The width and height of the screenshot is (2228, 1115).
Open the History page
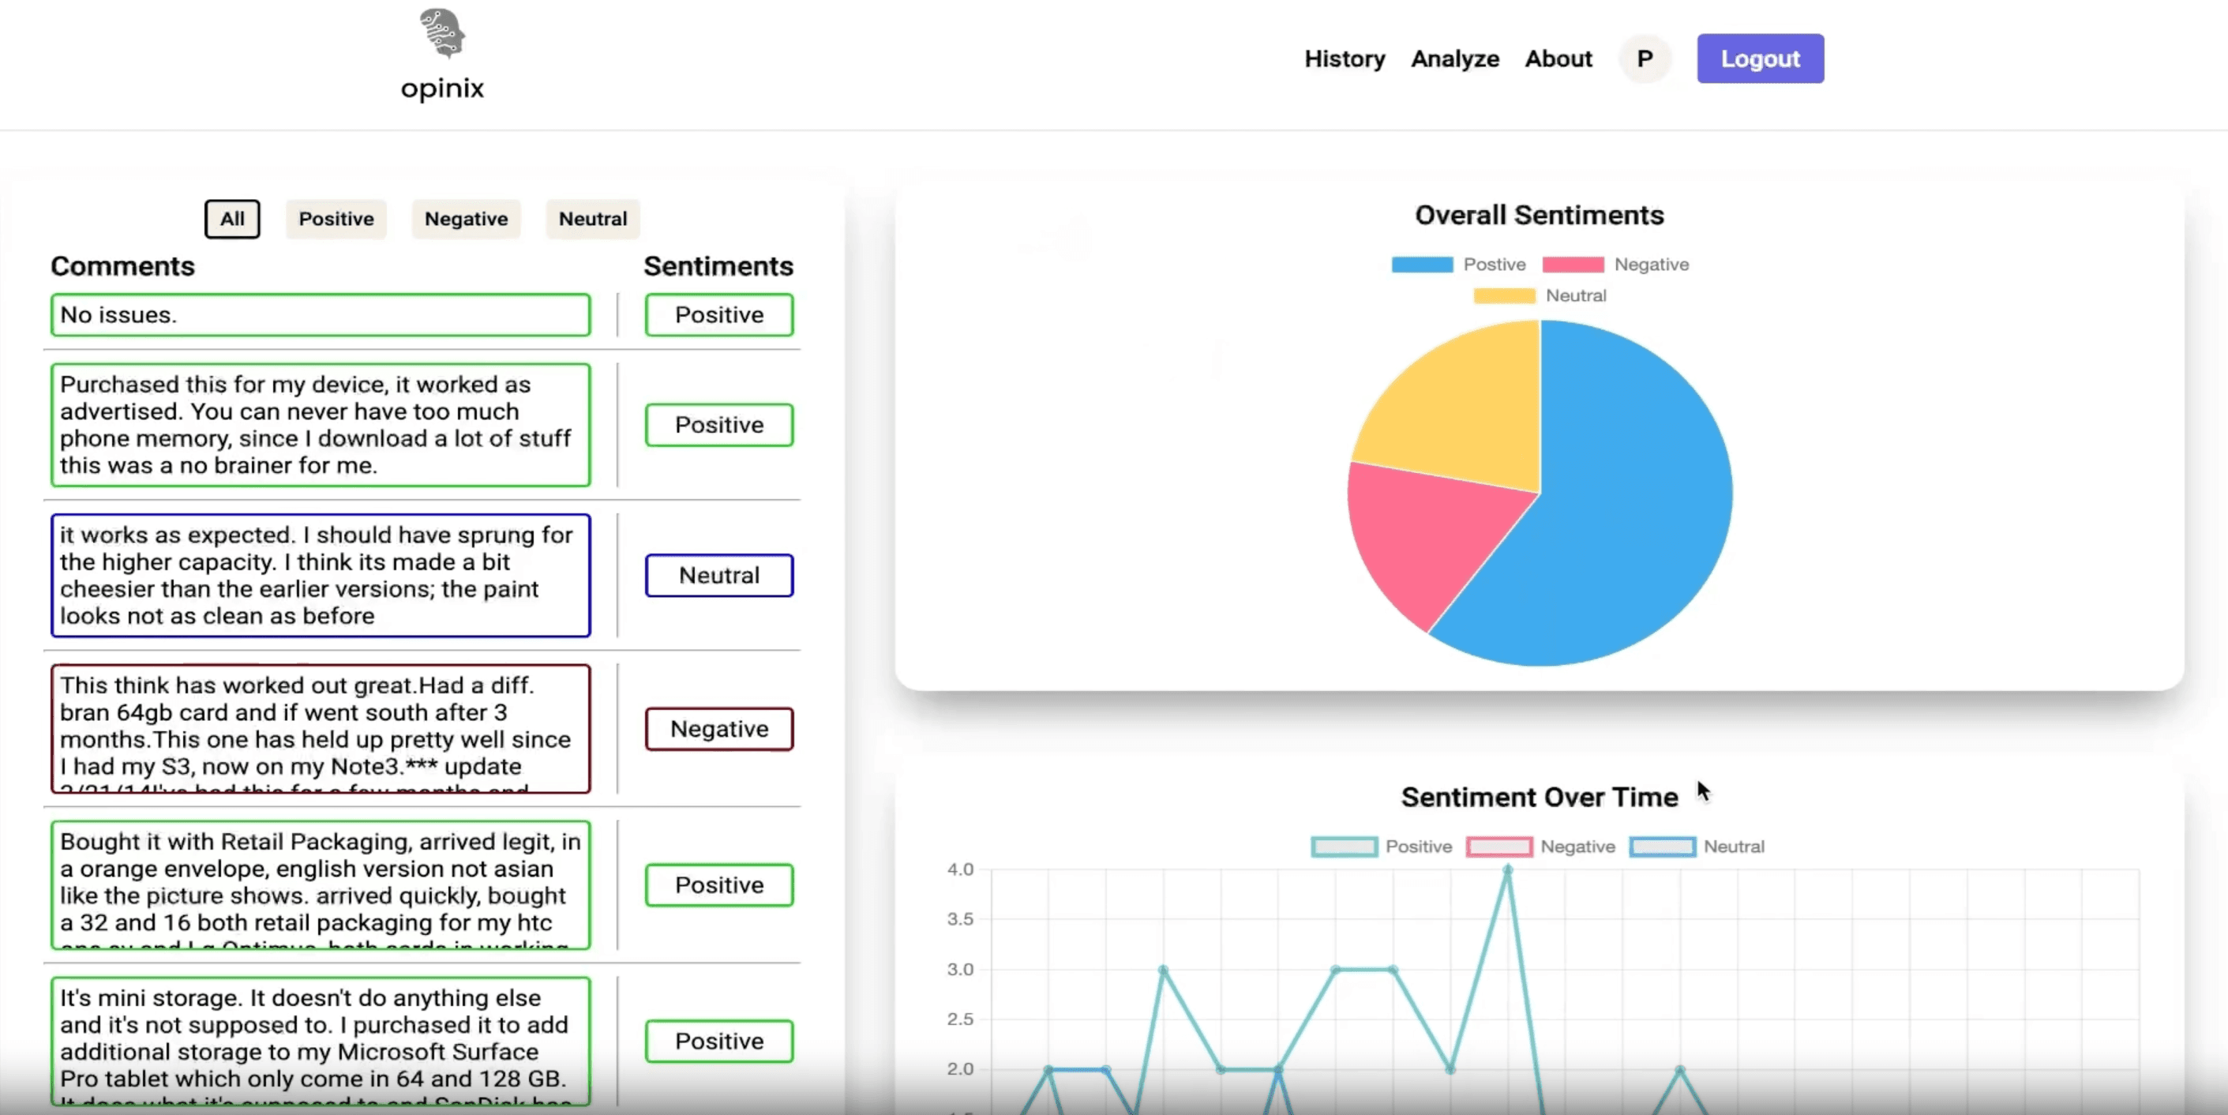click(1344, 58)
